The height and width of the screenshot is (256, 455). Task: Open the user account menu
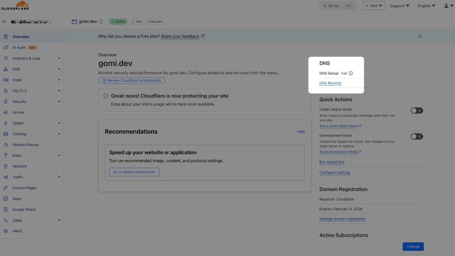(x=449, y=6)
